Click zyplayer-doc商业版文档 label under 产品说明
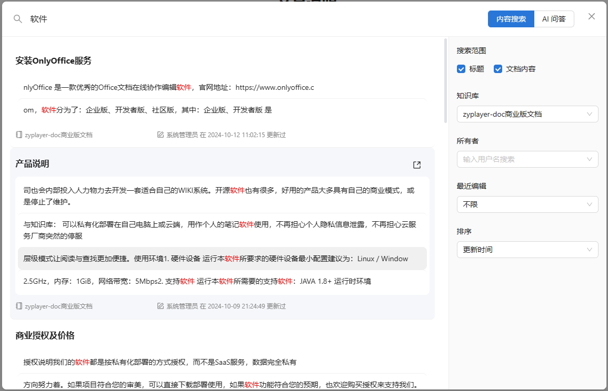Screen dimensions: 608x391 pyautogui.click(x=58, y=306)
